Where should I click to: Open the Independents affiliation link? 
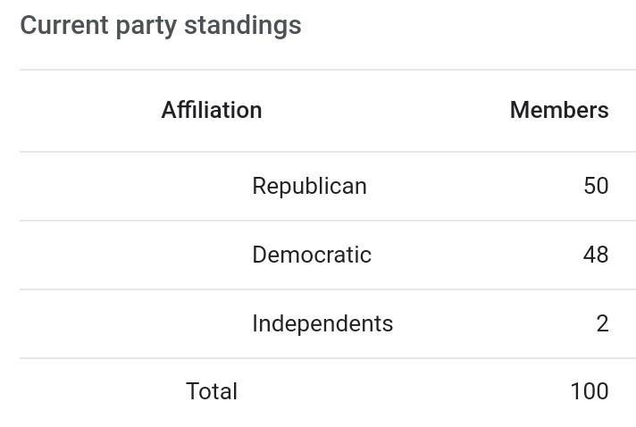(322, 323)
